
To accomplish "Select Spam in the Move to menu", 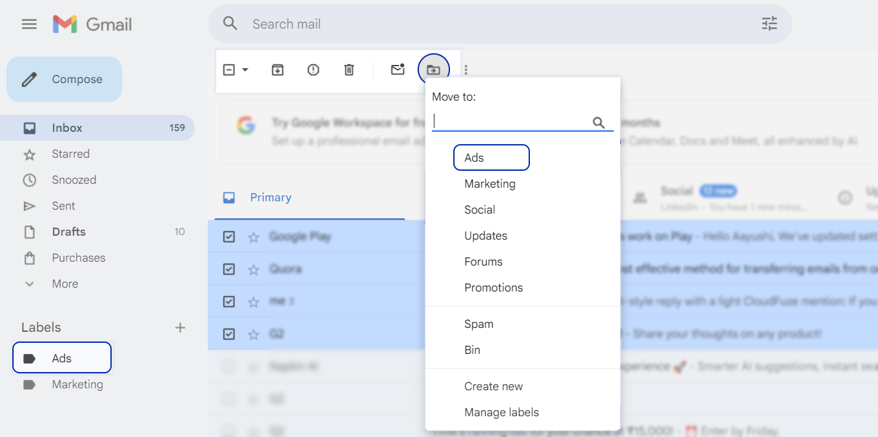I will (479, 323).
